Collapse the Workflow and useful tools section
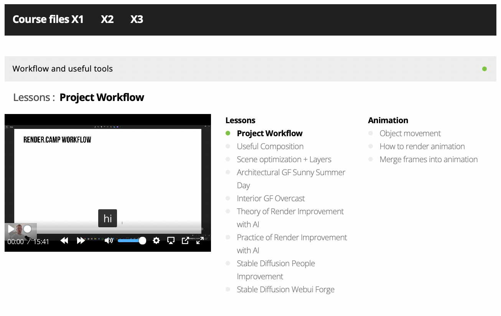Image resolution: width=501 pixels, height=316 pixels. pos(63,69)
